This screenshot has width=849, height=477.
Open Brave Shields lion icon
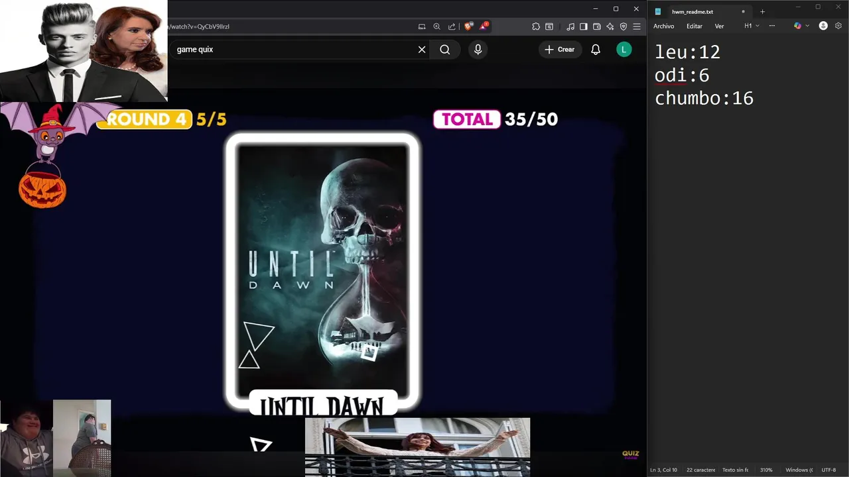click(468, 26)
